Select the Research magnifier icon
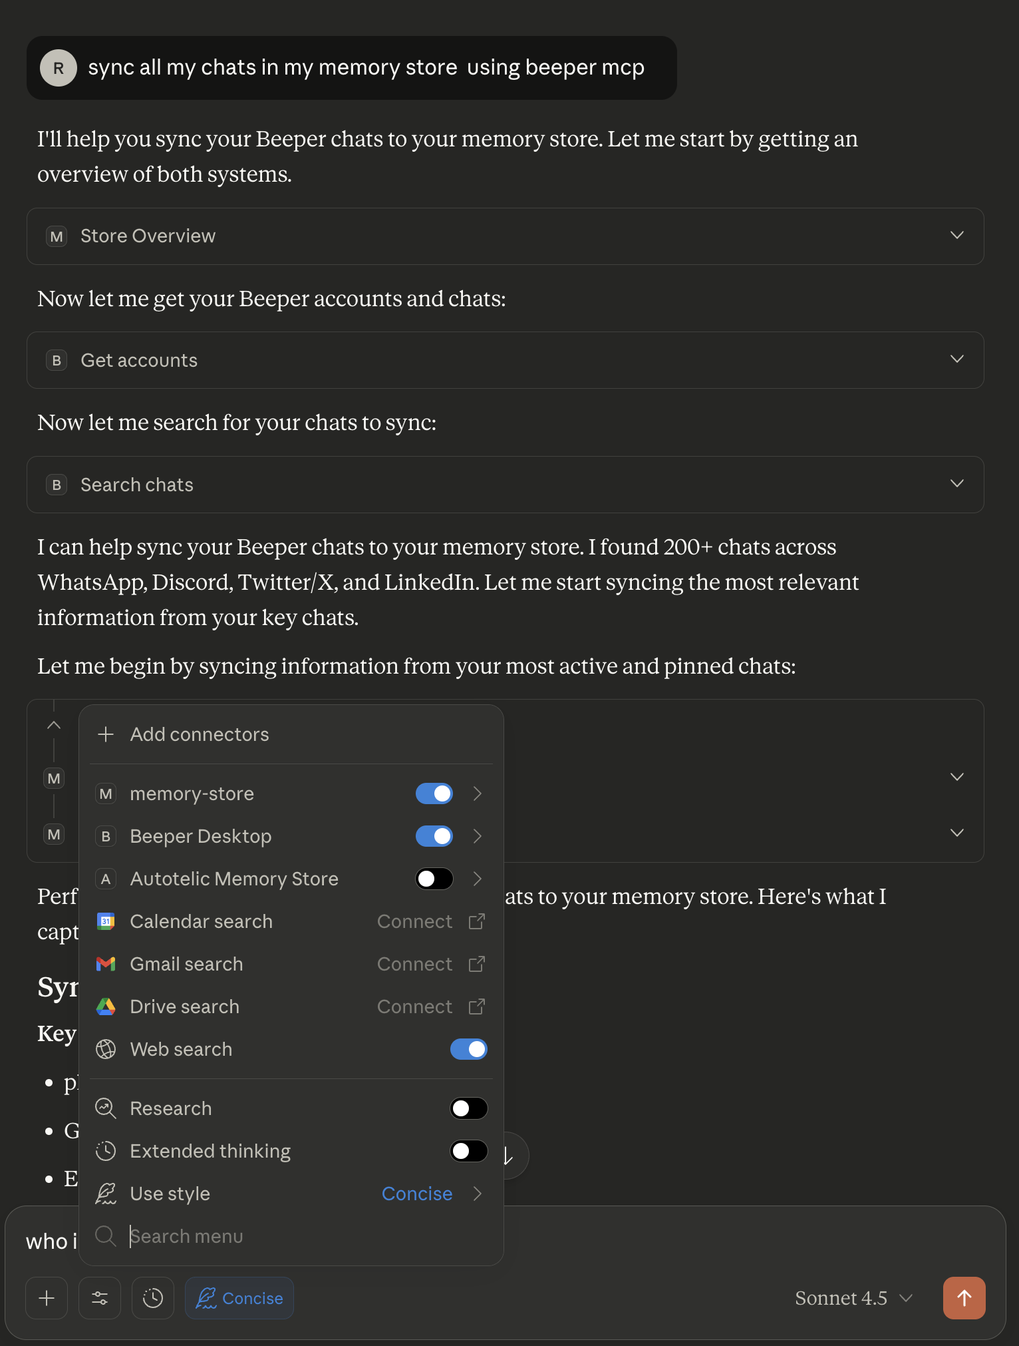 pyautogui.click(x=106, y=1108)
